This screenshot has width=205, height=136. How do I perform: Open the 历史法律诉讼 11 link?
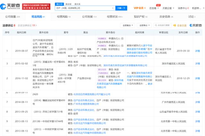pyautogui.click(x=27, y=25)
